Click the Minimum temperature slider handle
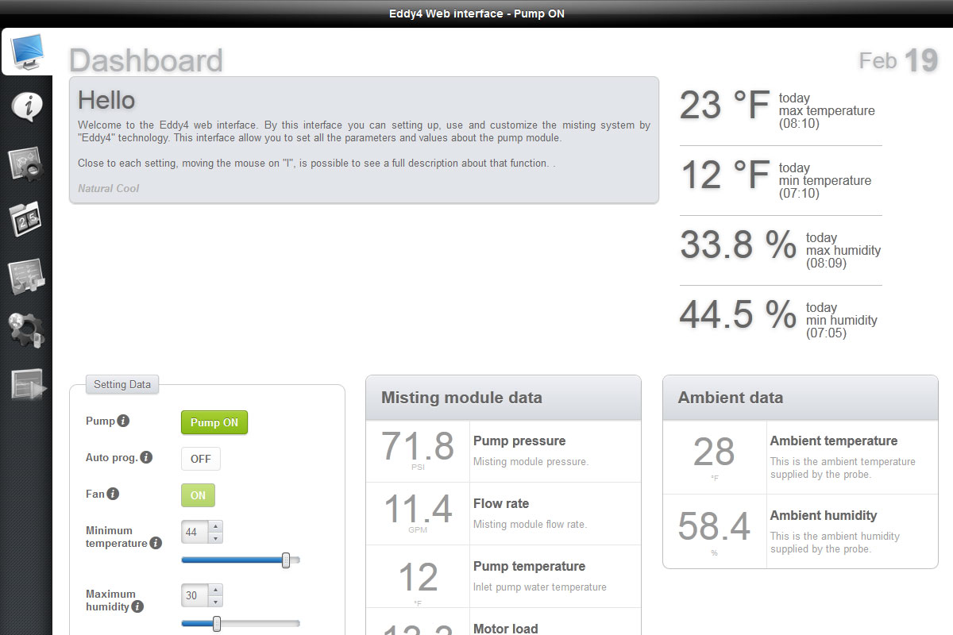The image size is (953, 635). pos(286,560)
